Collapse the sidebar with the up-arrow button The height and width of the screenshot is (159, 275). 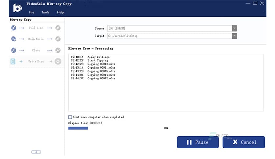[36, 152]
